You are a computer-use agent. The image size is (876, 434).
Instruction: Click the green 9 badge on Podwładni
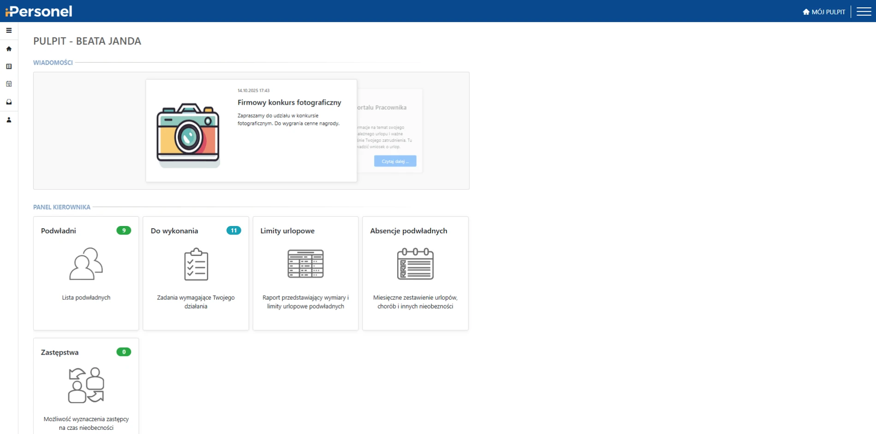(124, 231)
